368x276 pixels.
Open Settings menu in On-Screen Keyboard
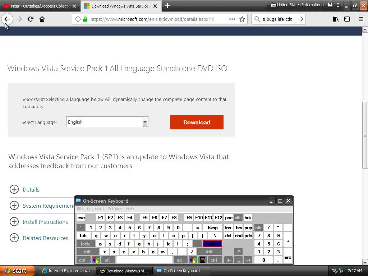pyautogui.click(x=115, y=209)
